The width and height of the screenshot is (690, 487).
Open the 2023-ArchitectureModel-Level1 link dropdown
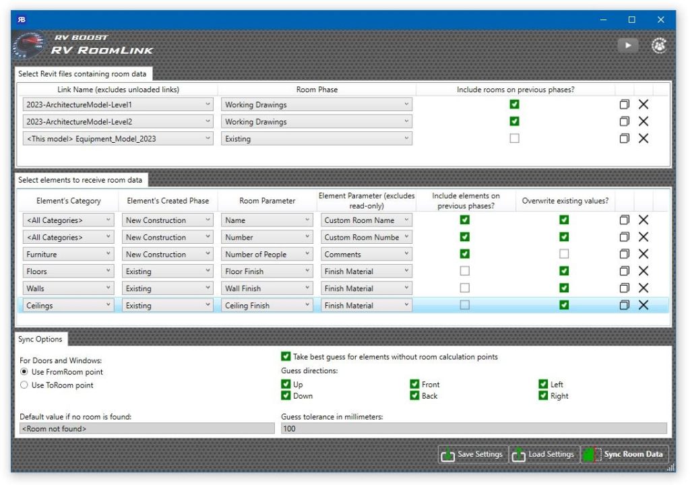(118, 104)
